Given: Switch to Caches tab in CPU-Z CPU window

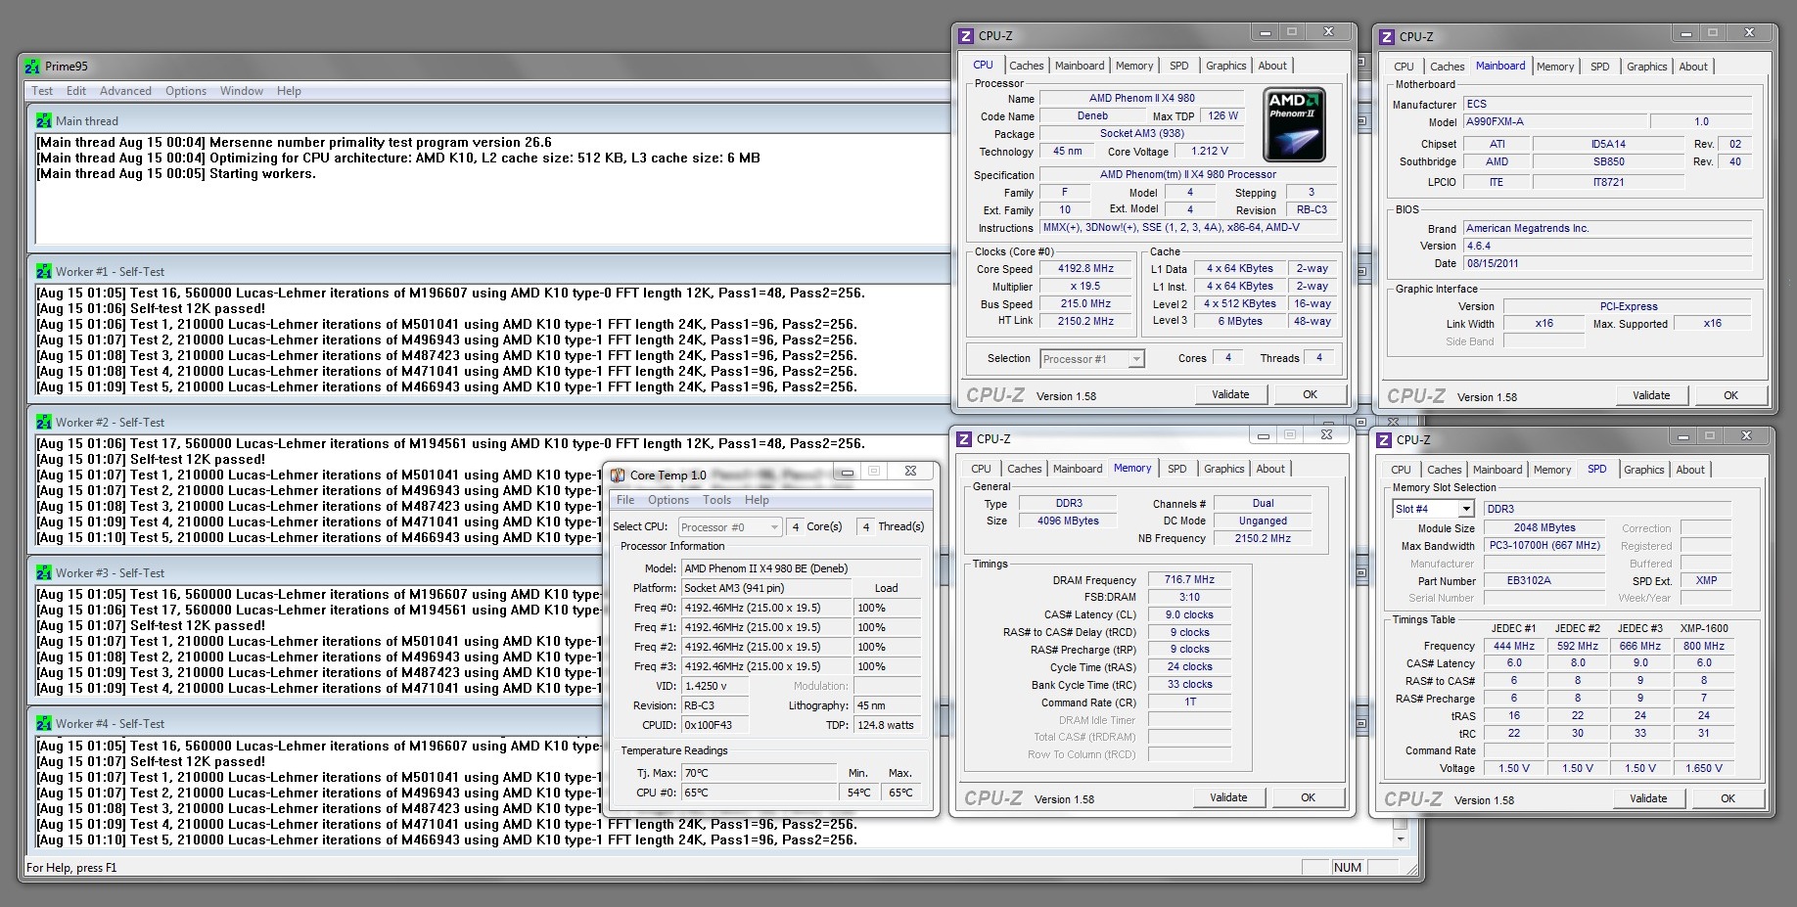Looking at the screenshot, I should [1026, 66].
